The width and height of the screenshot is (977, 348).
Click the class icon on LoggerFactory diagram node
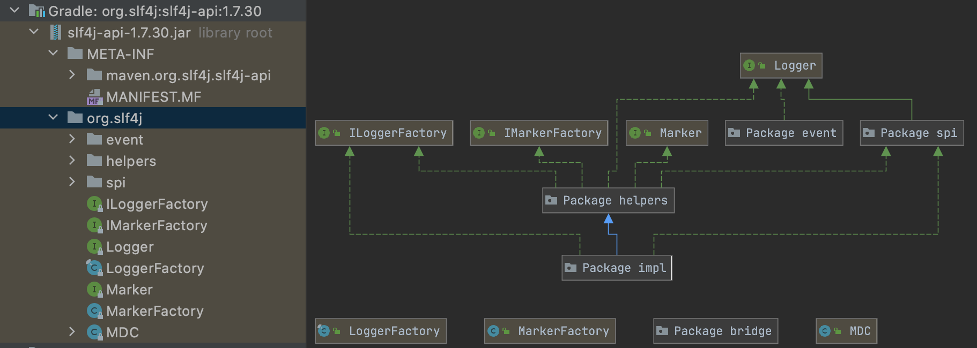(x=323, y=330)
